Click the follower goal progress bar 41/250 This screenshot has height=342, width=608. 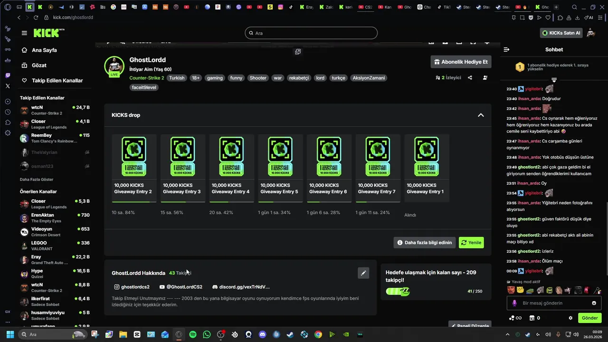398,291
